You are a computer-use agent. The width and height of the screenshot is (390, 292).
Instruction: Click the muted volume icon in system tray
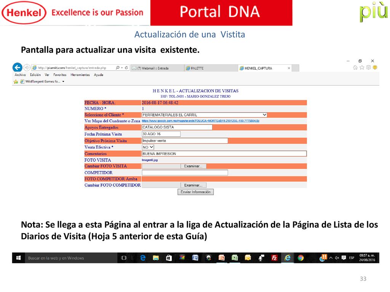coord(337,258)
